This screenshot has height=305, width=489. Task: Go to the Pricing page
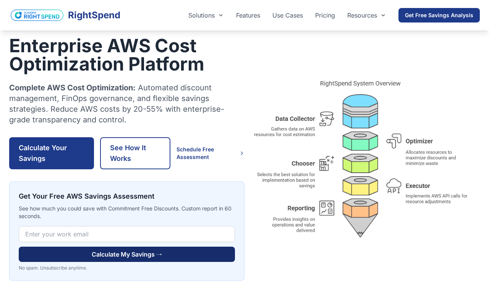pyautogui.click(x=325, y=15)
